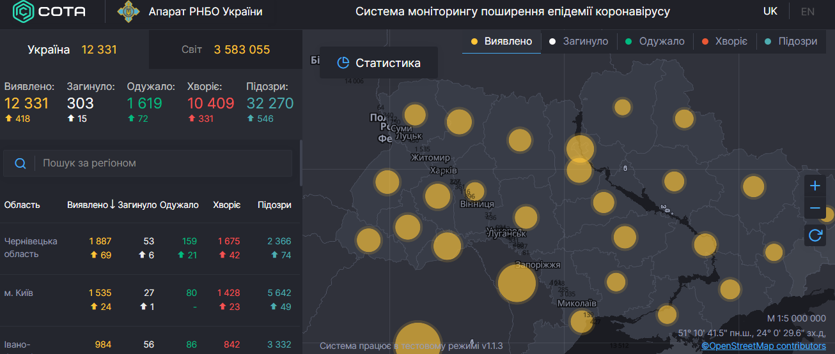Show Виявлено cases on the map
835x354 pixels.
click(x=501, y=41)
